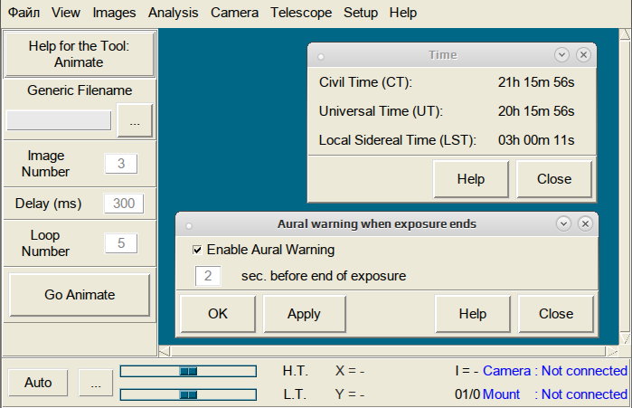Click the Delay (ms) field
The image size is (632, 408).
click(124, 204)
